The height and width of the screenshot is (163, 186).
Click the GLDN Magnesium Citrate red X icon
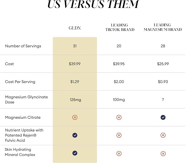click(x=75, y=117)
